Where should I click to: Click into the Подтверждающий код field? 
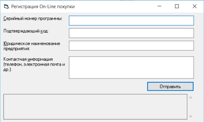[131, 33]
